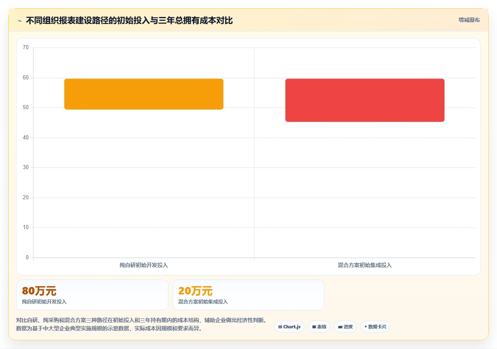Click the chart icon beside the title
The image size is (497, 349).
(19, 20)
